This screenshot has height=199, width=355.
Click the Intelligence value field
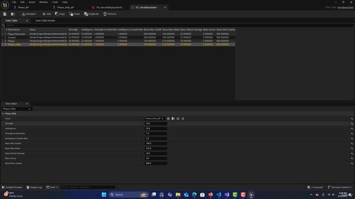[156, 129]
